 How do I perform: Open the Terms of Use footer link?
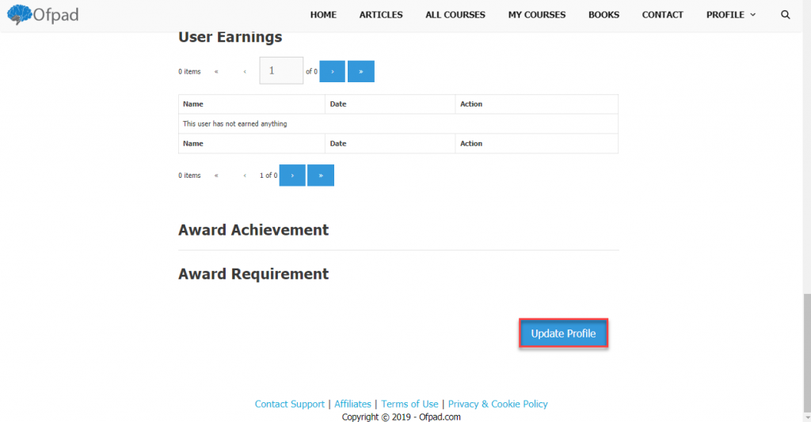tap(409, 404)
